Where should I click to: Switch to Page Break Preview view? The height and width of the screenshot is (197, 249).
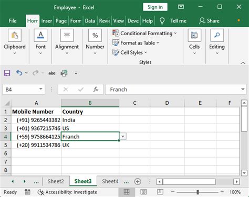[160, 192]
